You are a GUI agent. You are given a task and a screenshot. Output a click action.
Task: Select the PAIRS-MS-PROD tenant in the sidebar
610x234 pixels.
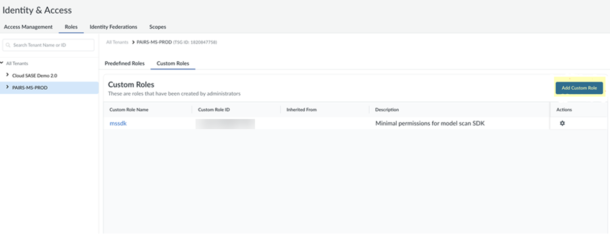click(x=29, y=87)
